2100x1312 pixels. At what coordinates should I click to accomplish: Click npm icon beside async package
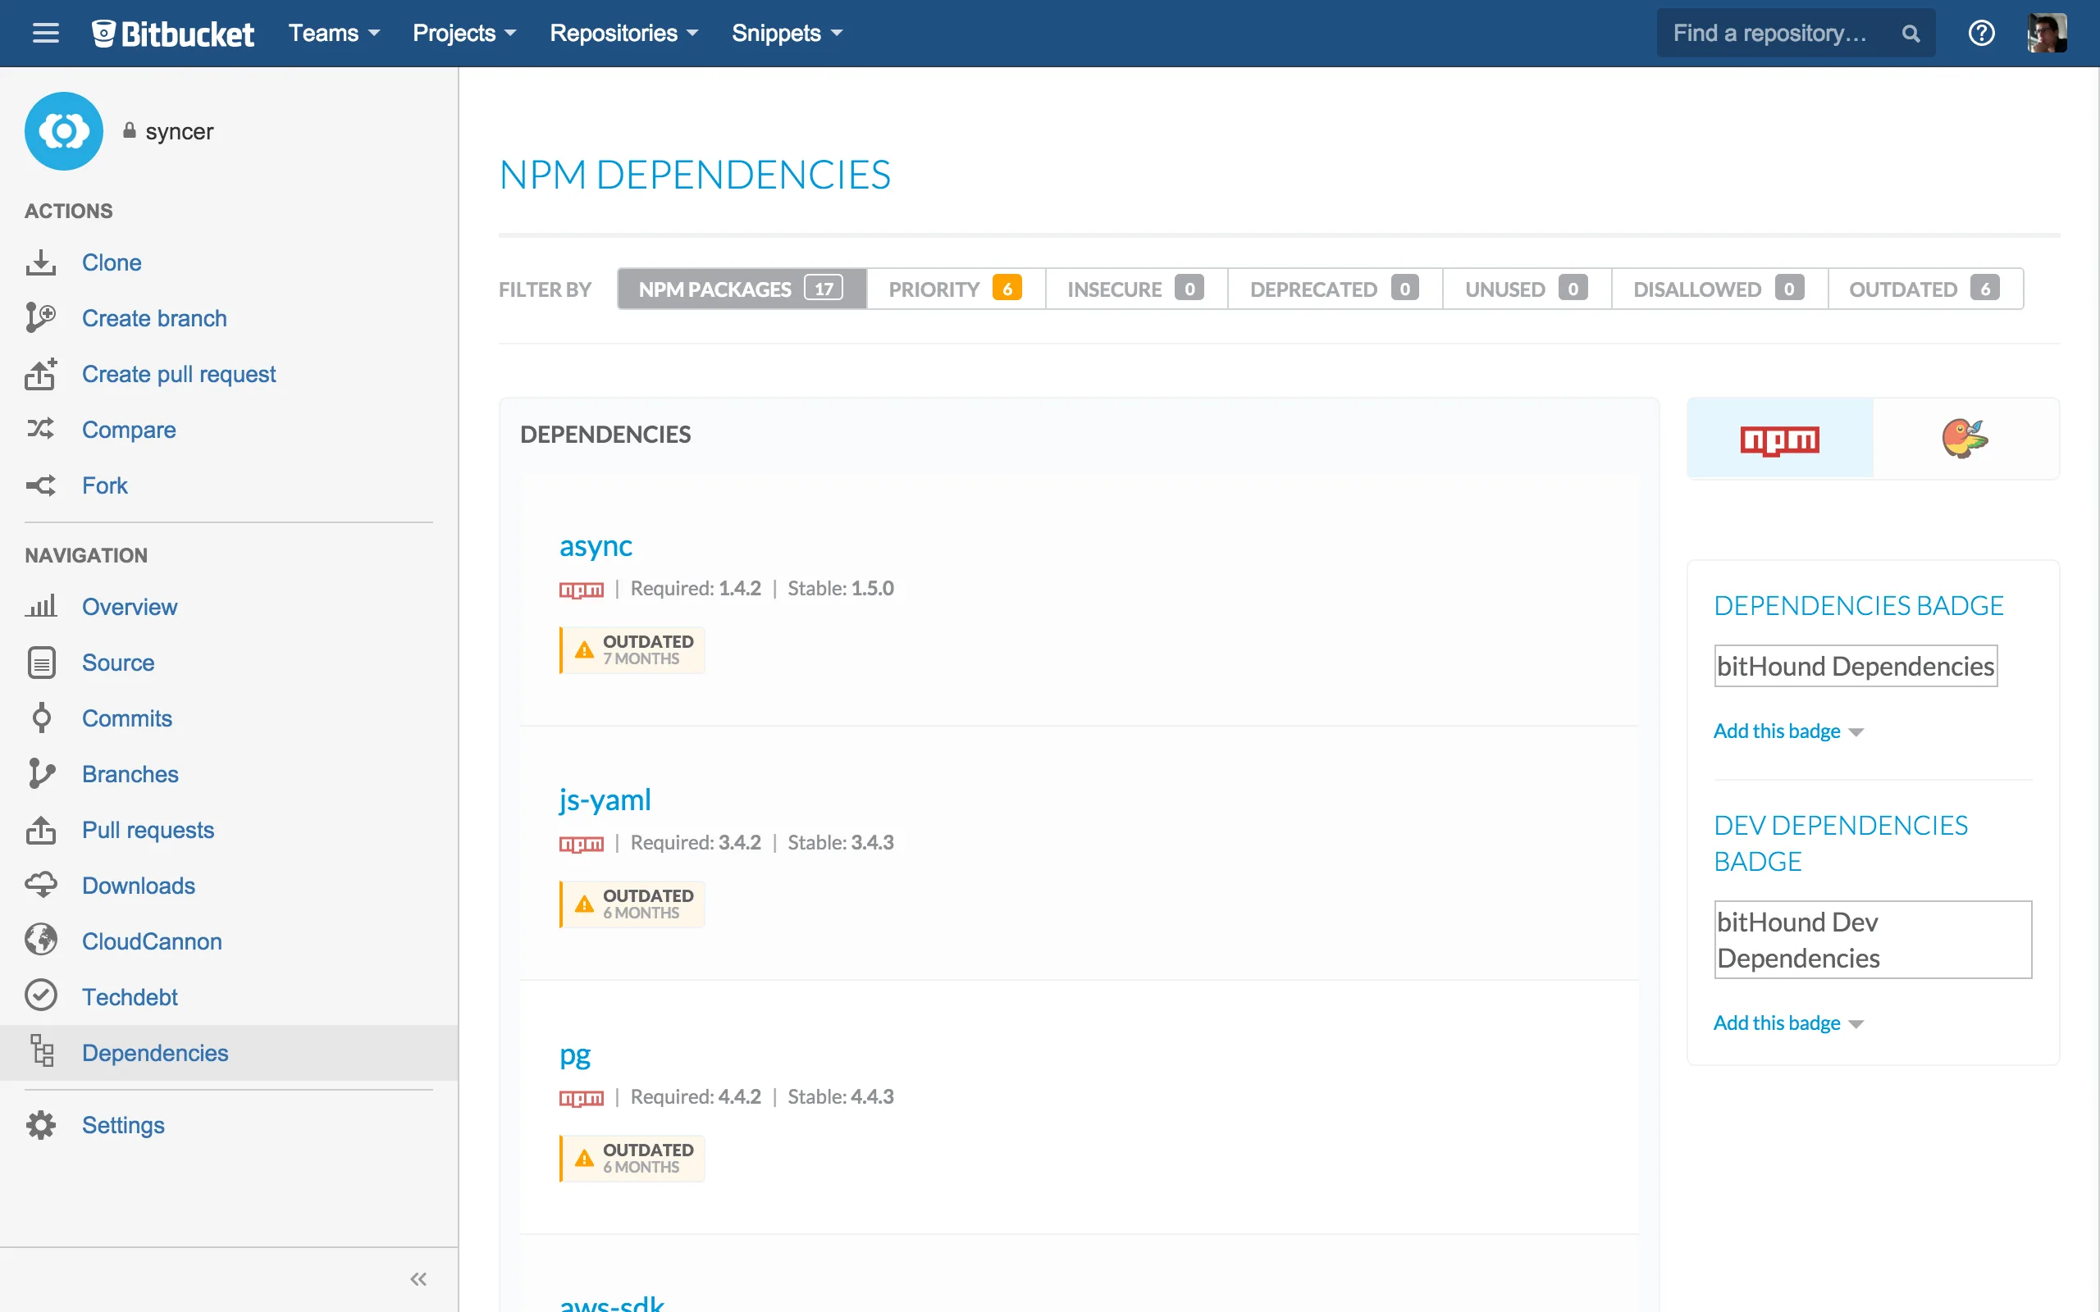coord(582,590)
